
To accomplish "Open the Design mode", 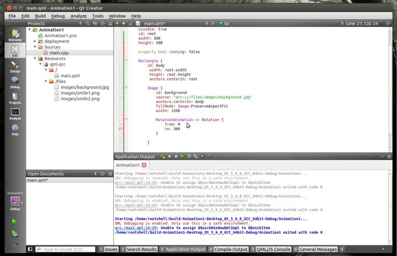I will point(15,67).
